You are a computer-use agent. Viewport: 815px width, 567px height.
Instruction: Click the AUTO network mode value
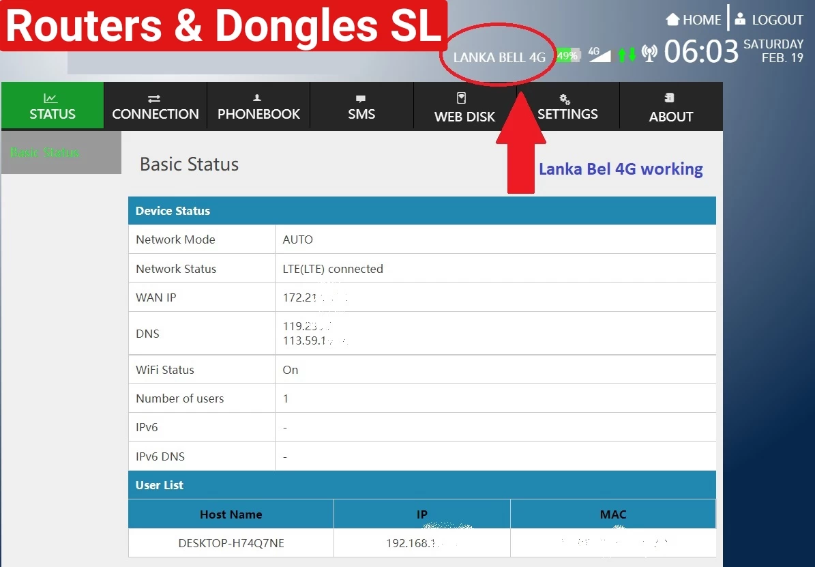(x=298, y=239)
